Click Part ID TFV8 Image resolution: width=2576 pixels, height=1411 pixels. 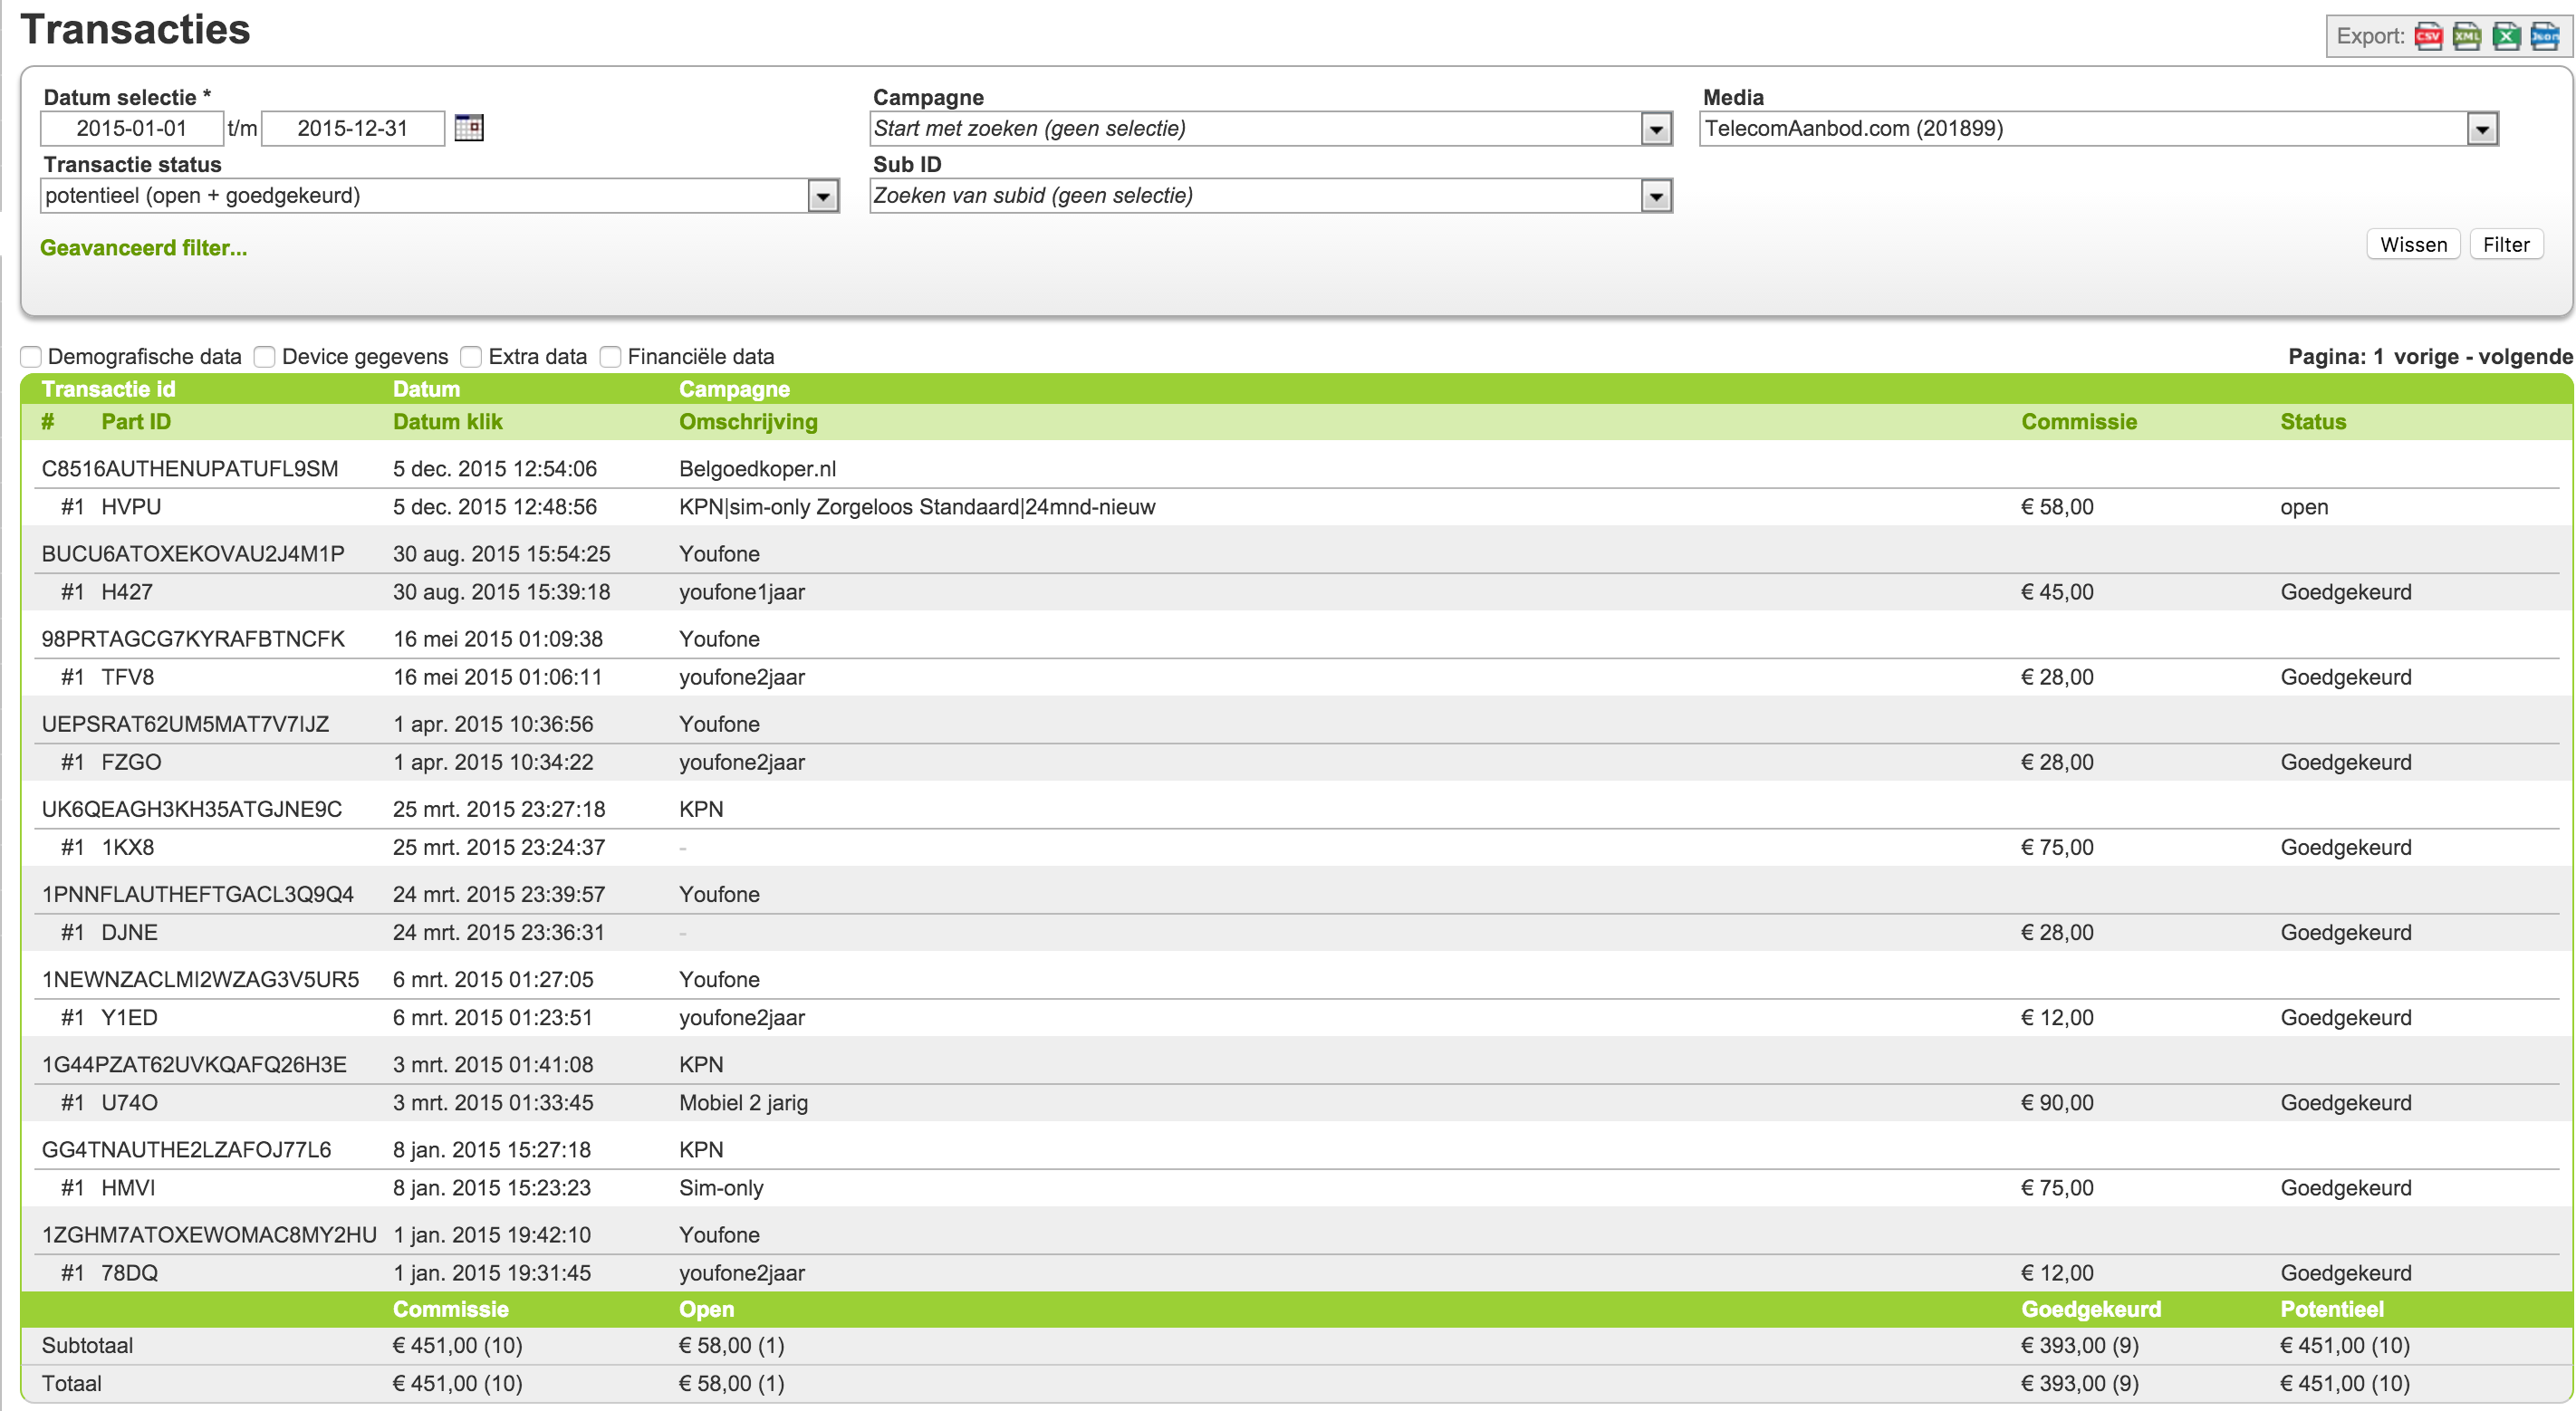[x=128, y=677]
